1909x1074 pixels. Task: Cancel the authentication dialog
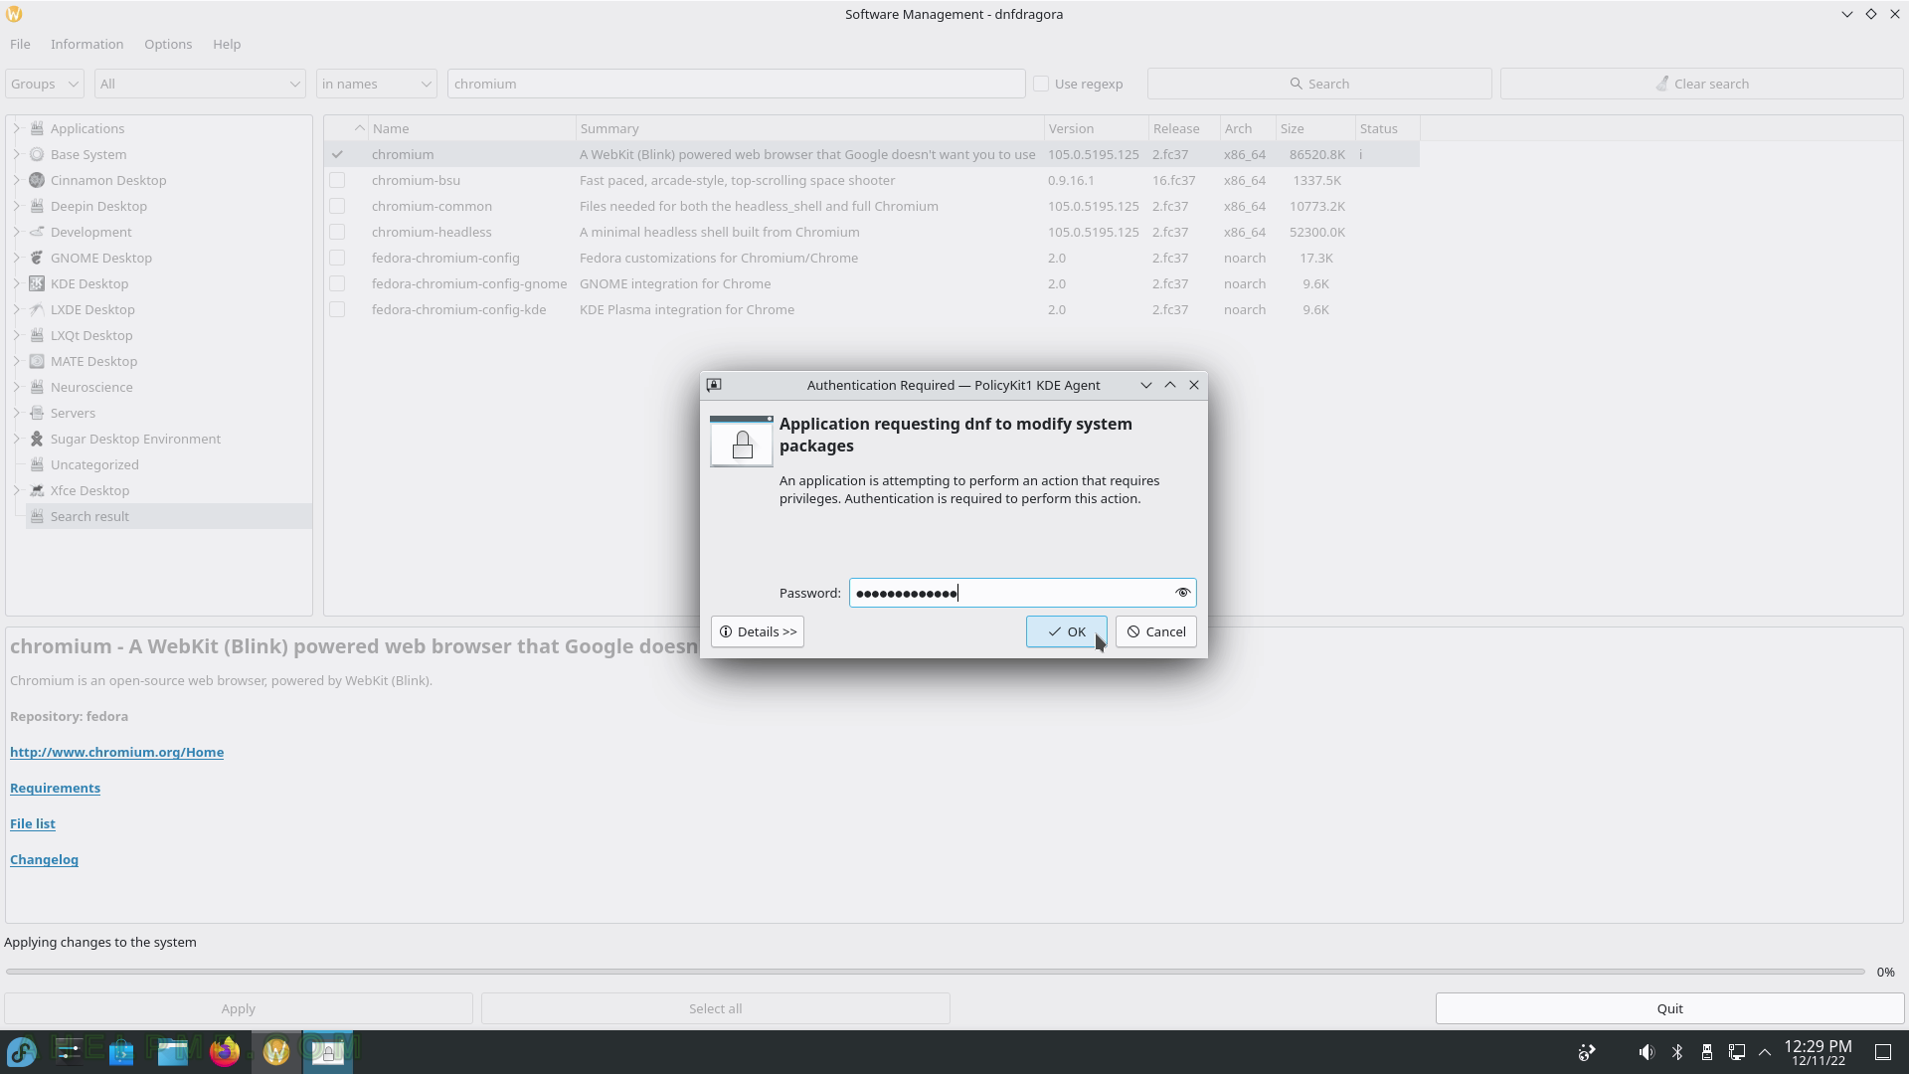tap(1155, 631)
